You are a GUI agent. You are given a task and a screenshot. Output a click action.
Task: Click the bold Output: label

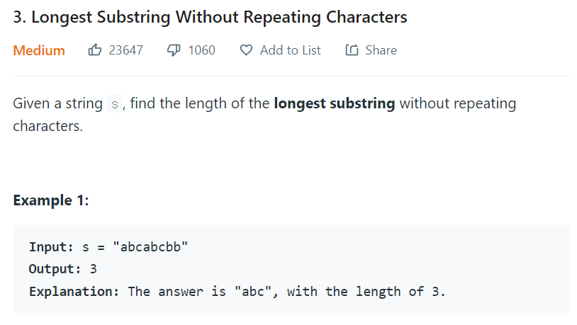(x=55, y=269)
